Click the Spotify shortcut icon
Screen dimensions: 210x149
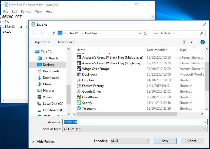coord(79,103)
